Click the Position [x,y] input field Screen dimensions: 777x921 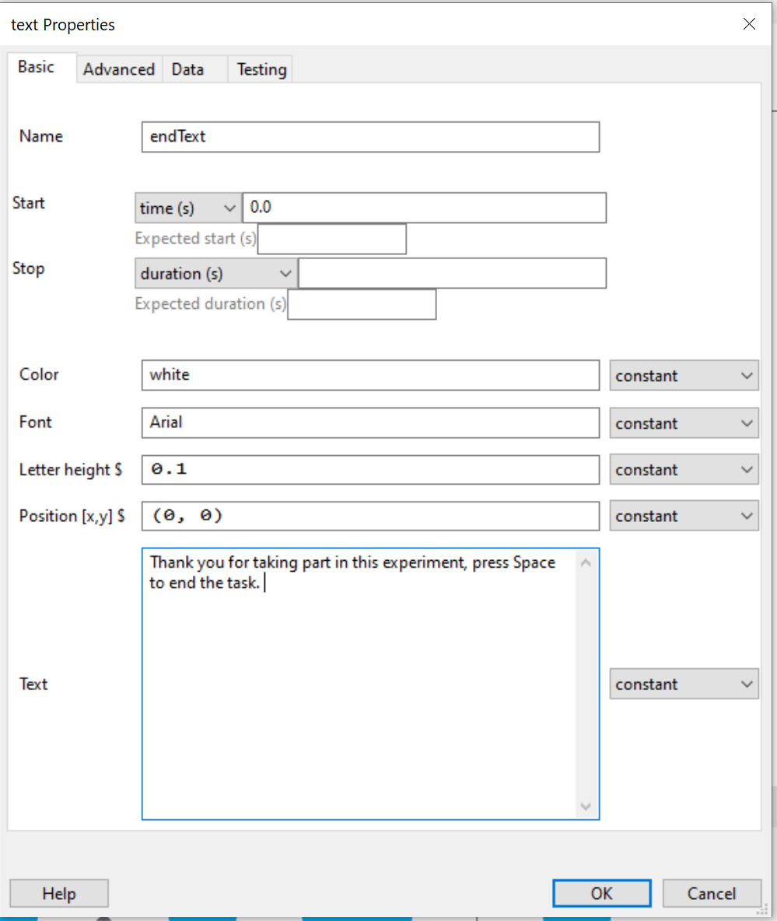370,516
